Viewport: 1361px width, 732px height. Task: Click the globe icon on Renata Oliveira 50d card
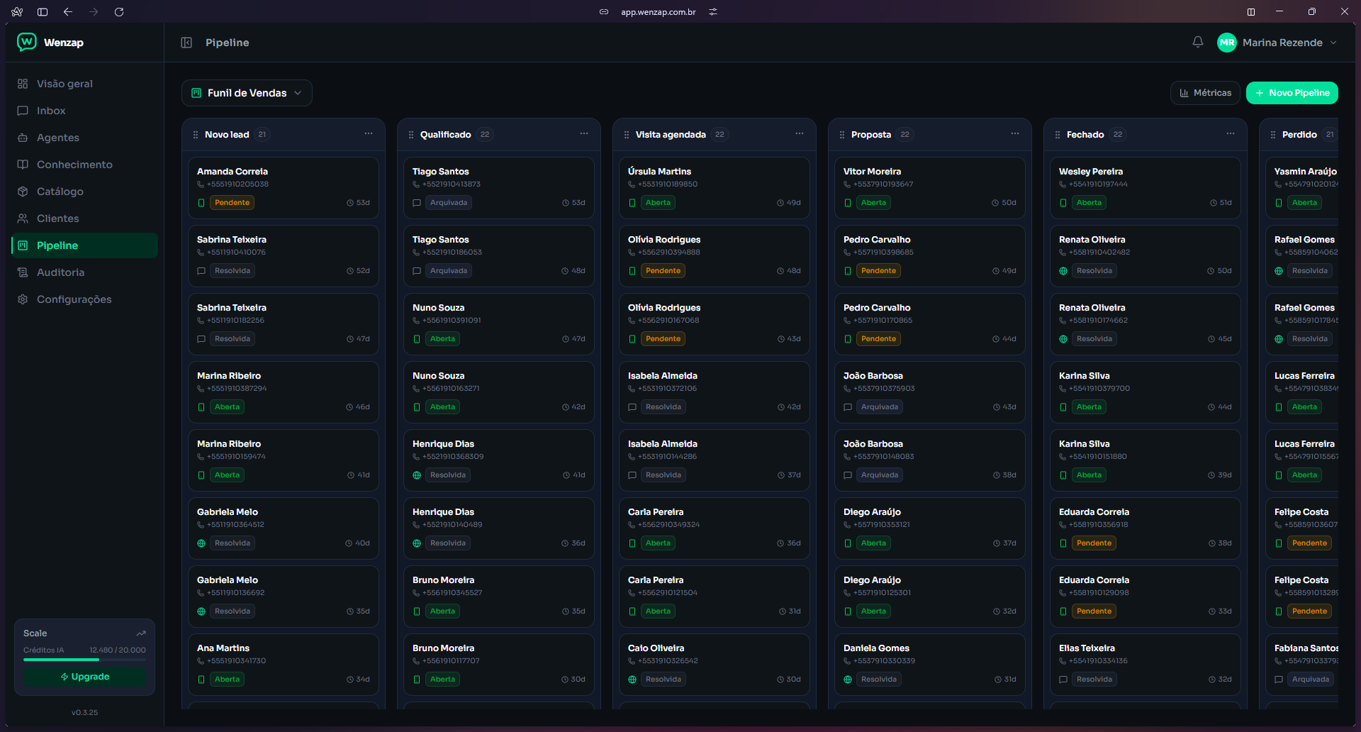pos(1063,271)
